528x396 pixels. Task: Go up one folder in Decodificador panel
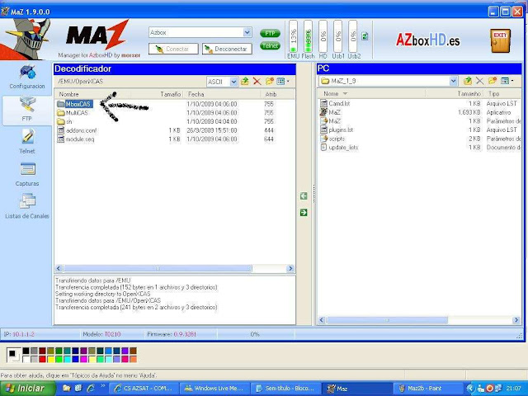[245, 81]
